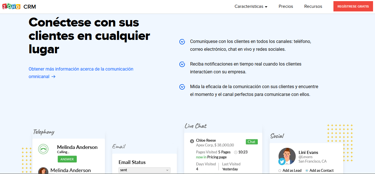Select the 'Add as Lead' radio button
Screen dimensions: 375x174
[x=280, y=171]
